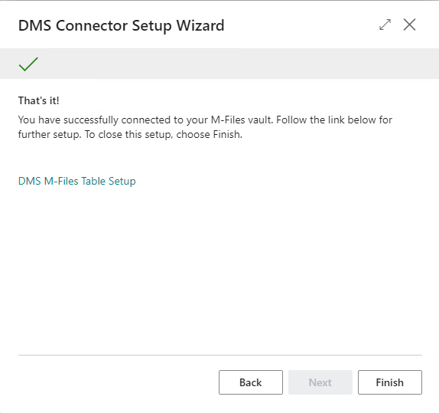The image size is (439, 413).
Task: Click the success message paragraph text
Action: coord(205,127)
